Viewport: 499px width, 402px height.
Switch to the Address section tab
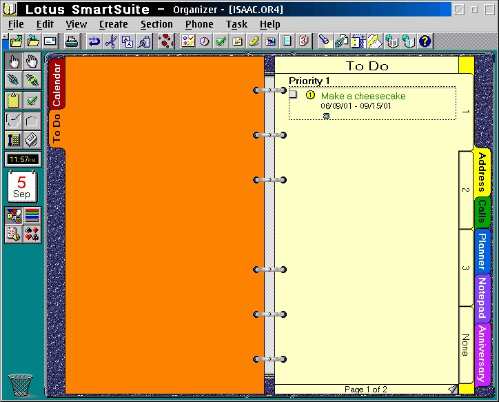coord(482,172)
